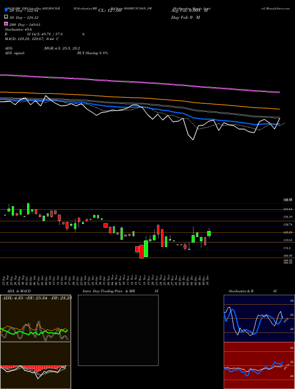This screenshot has height=389, width=295.
Task: Open the red RSI chart panel
Action: (x=259, y=365)
